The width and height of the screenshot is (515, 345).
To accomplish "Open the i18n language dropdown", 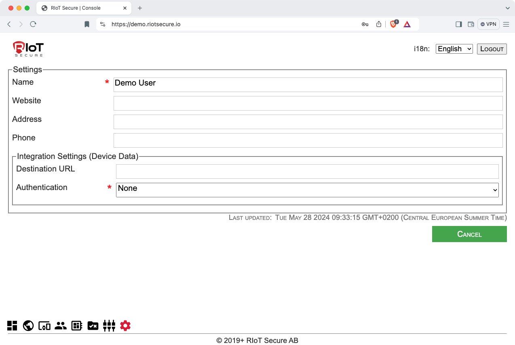I will [x=454, y=49].
